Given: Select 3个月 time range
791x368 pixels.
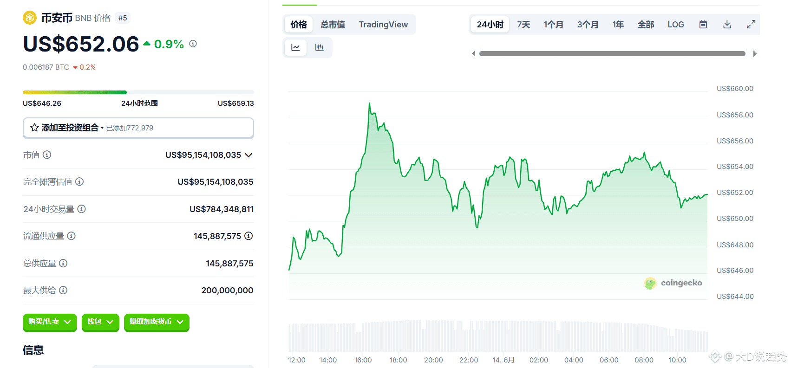Looking at the screenshot, I should pyautogui.click(x=588, y=25).
